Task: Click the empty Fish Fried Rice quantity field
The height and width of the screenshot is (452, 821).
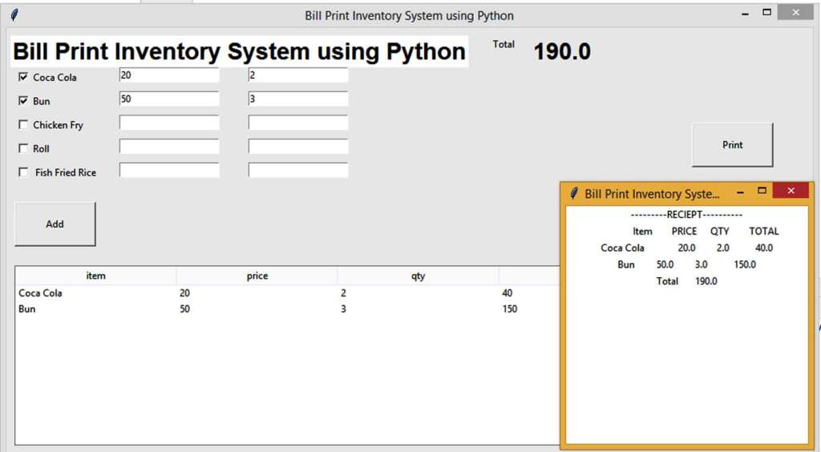Action: [x=297, y=170]
